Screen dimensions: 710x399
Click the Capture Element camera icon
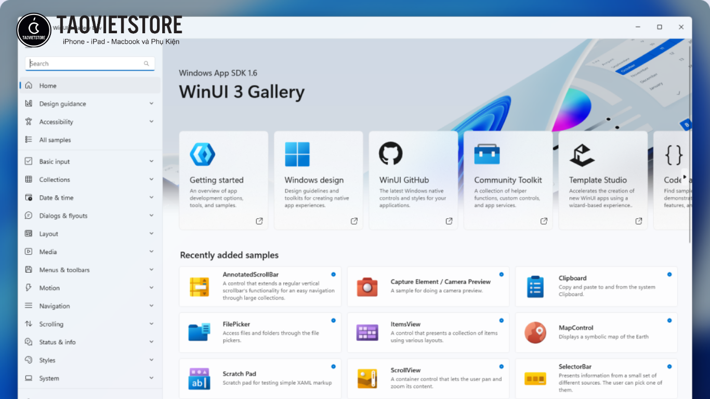tap(367, 287)
